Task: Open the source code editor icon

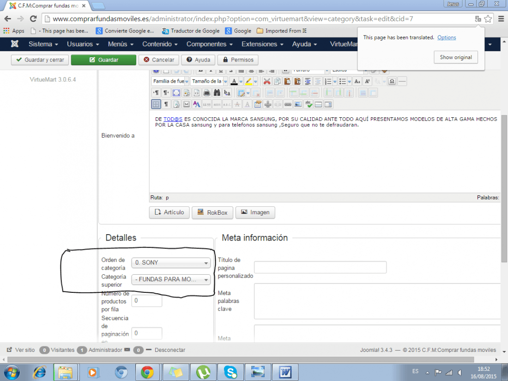Action: 197,93
